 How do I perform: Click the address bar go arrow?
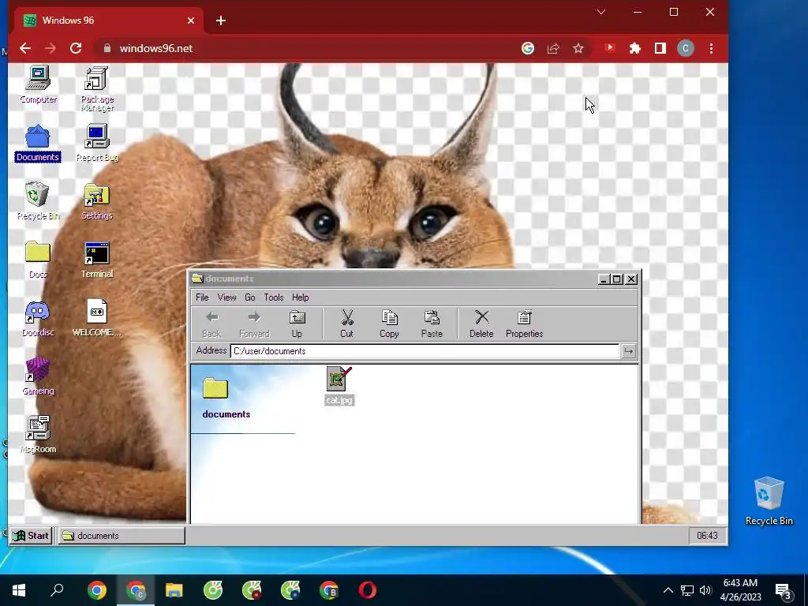(628, 351)
